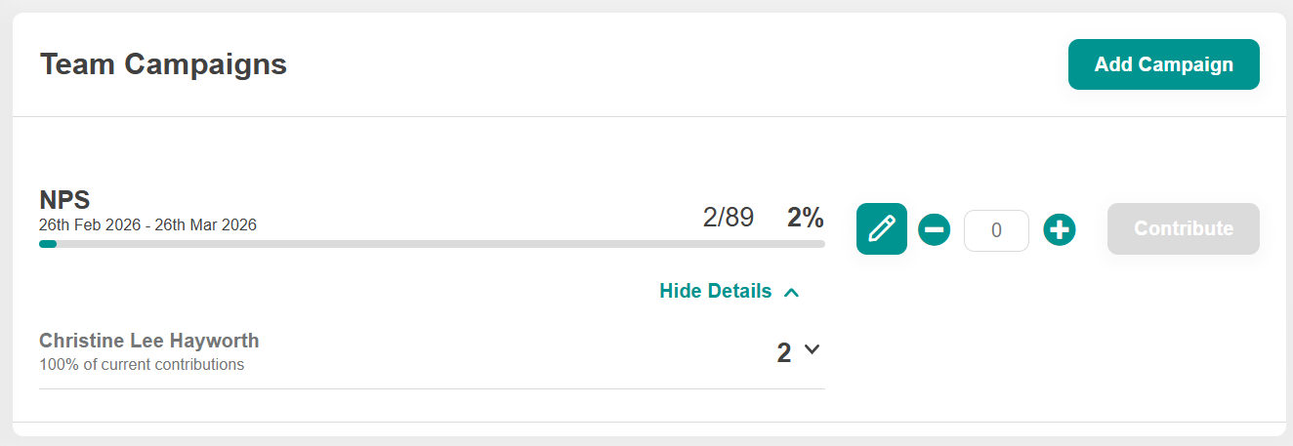Select the Christine Lee Hayworth contributor name
This screenshot has height=446, width=1293.
click(149, 341)
